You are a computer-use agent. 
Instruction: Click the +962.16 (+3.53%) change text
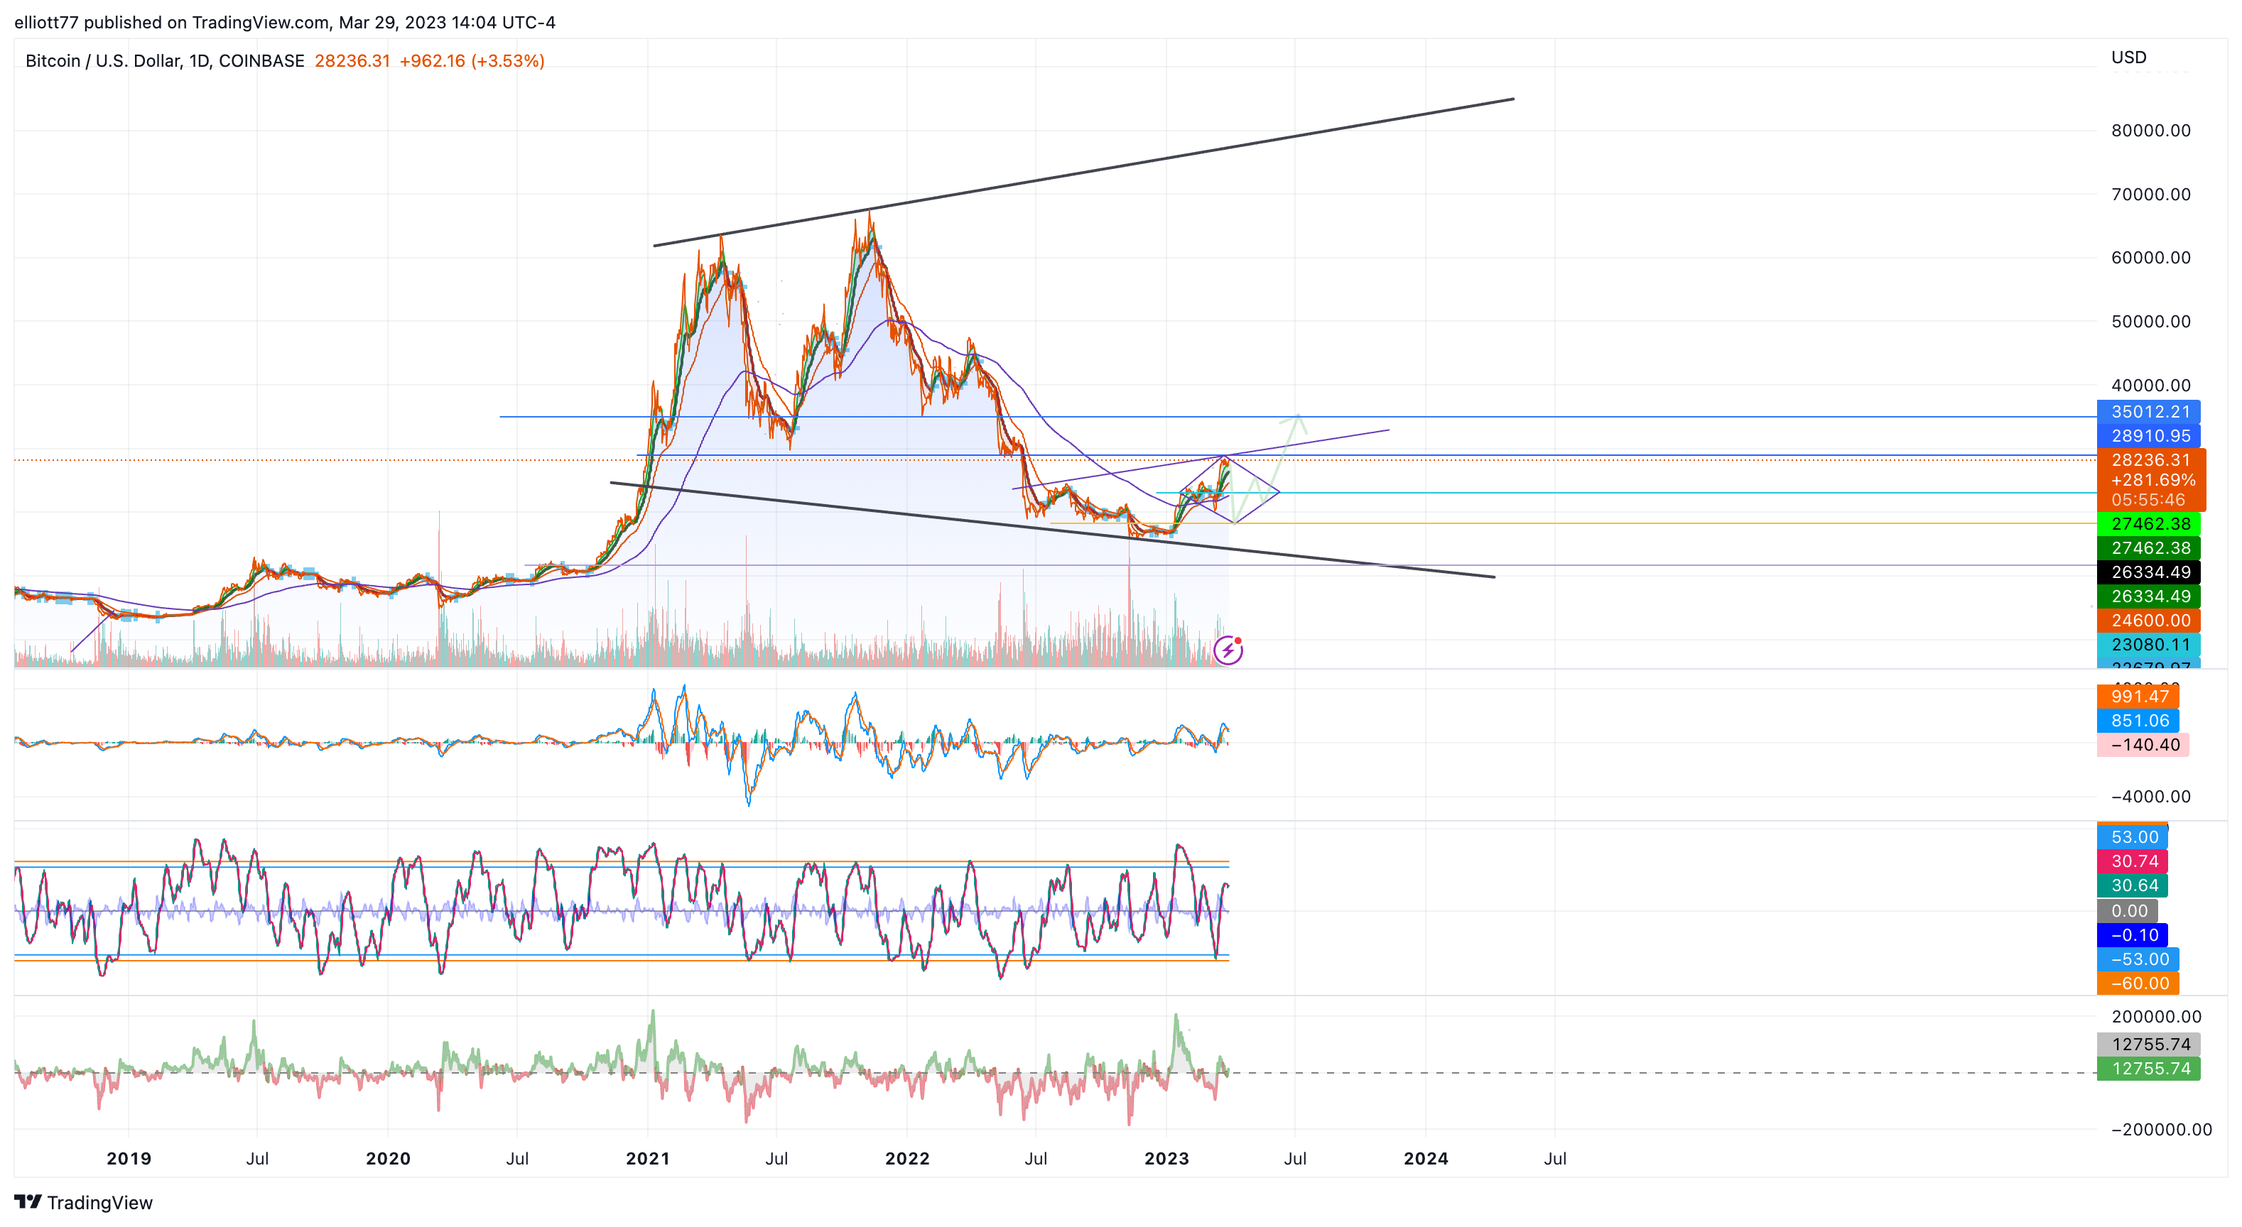[472, 61]
